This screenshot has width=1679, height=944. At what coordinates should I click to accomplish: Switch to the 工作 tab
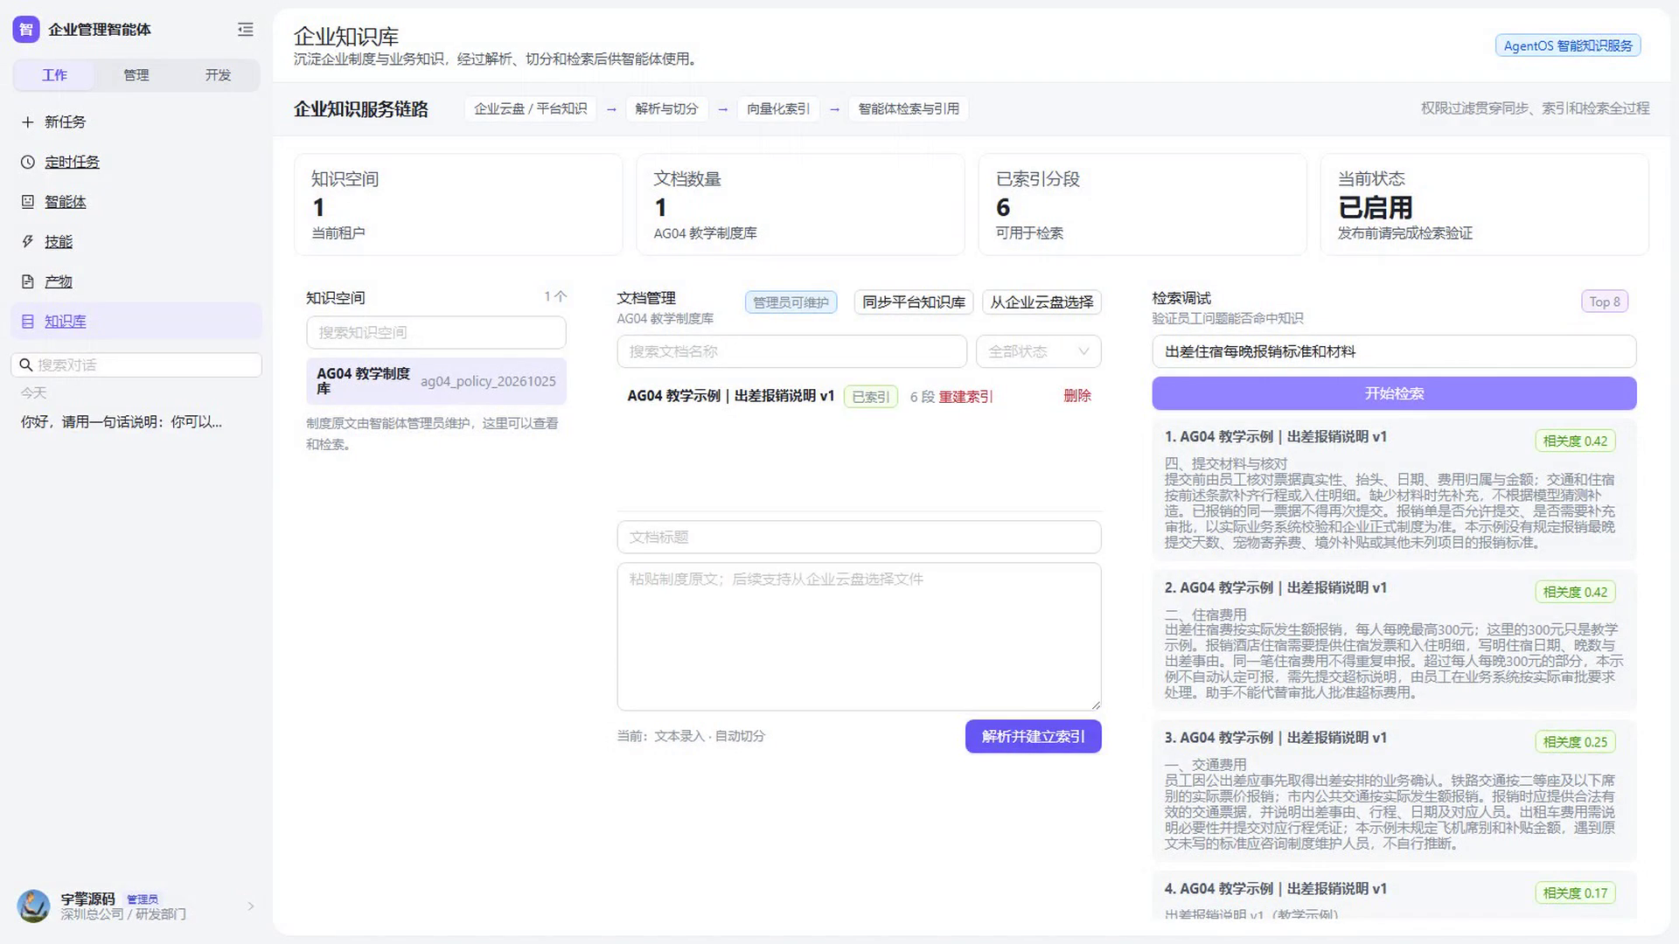click(x=54, y=75)
